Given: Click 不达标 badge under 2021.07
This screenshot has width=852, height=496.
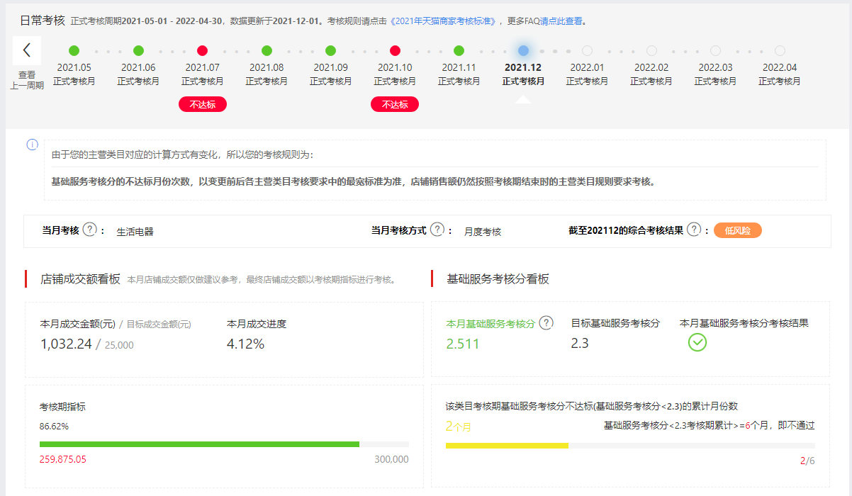Looking at the screenshot, I should click(x=203, y=105).
